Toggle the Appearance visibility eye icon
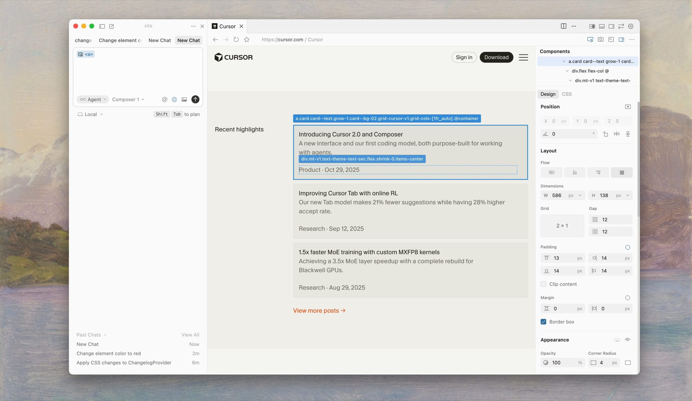The width and height of the screenshot is (692, 401). click(627, 340)
